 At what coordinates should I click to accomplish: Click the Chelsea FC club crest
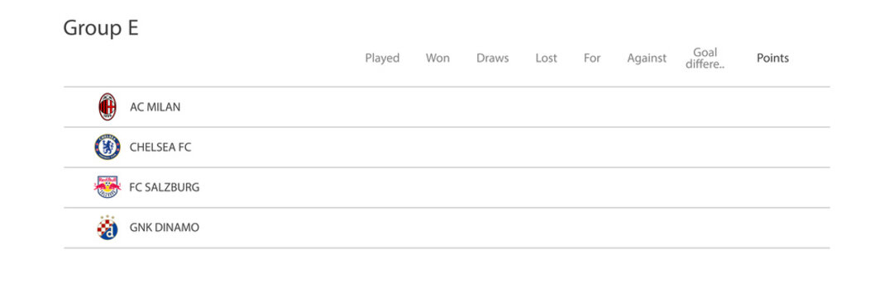click(108, 148)
